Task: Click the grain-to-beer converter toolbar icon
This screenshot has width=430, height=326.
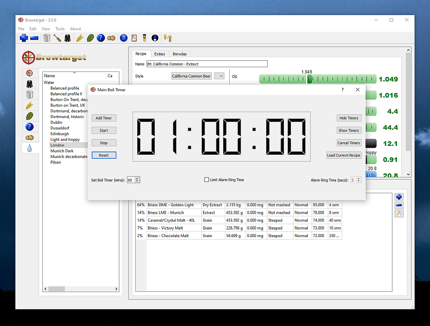Action: pyautogui.click(x=167, y=38)
